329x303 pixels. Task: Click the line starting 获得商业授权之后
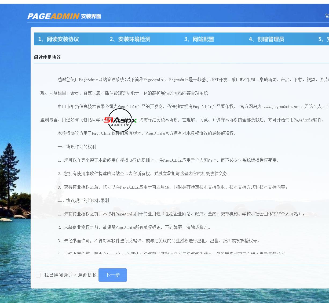point(173,187)
